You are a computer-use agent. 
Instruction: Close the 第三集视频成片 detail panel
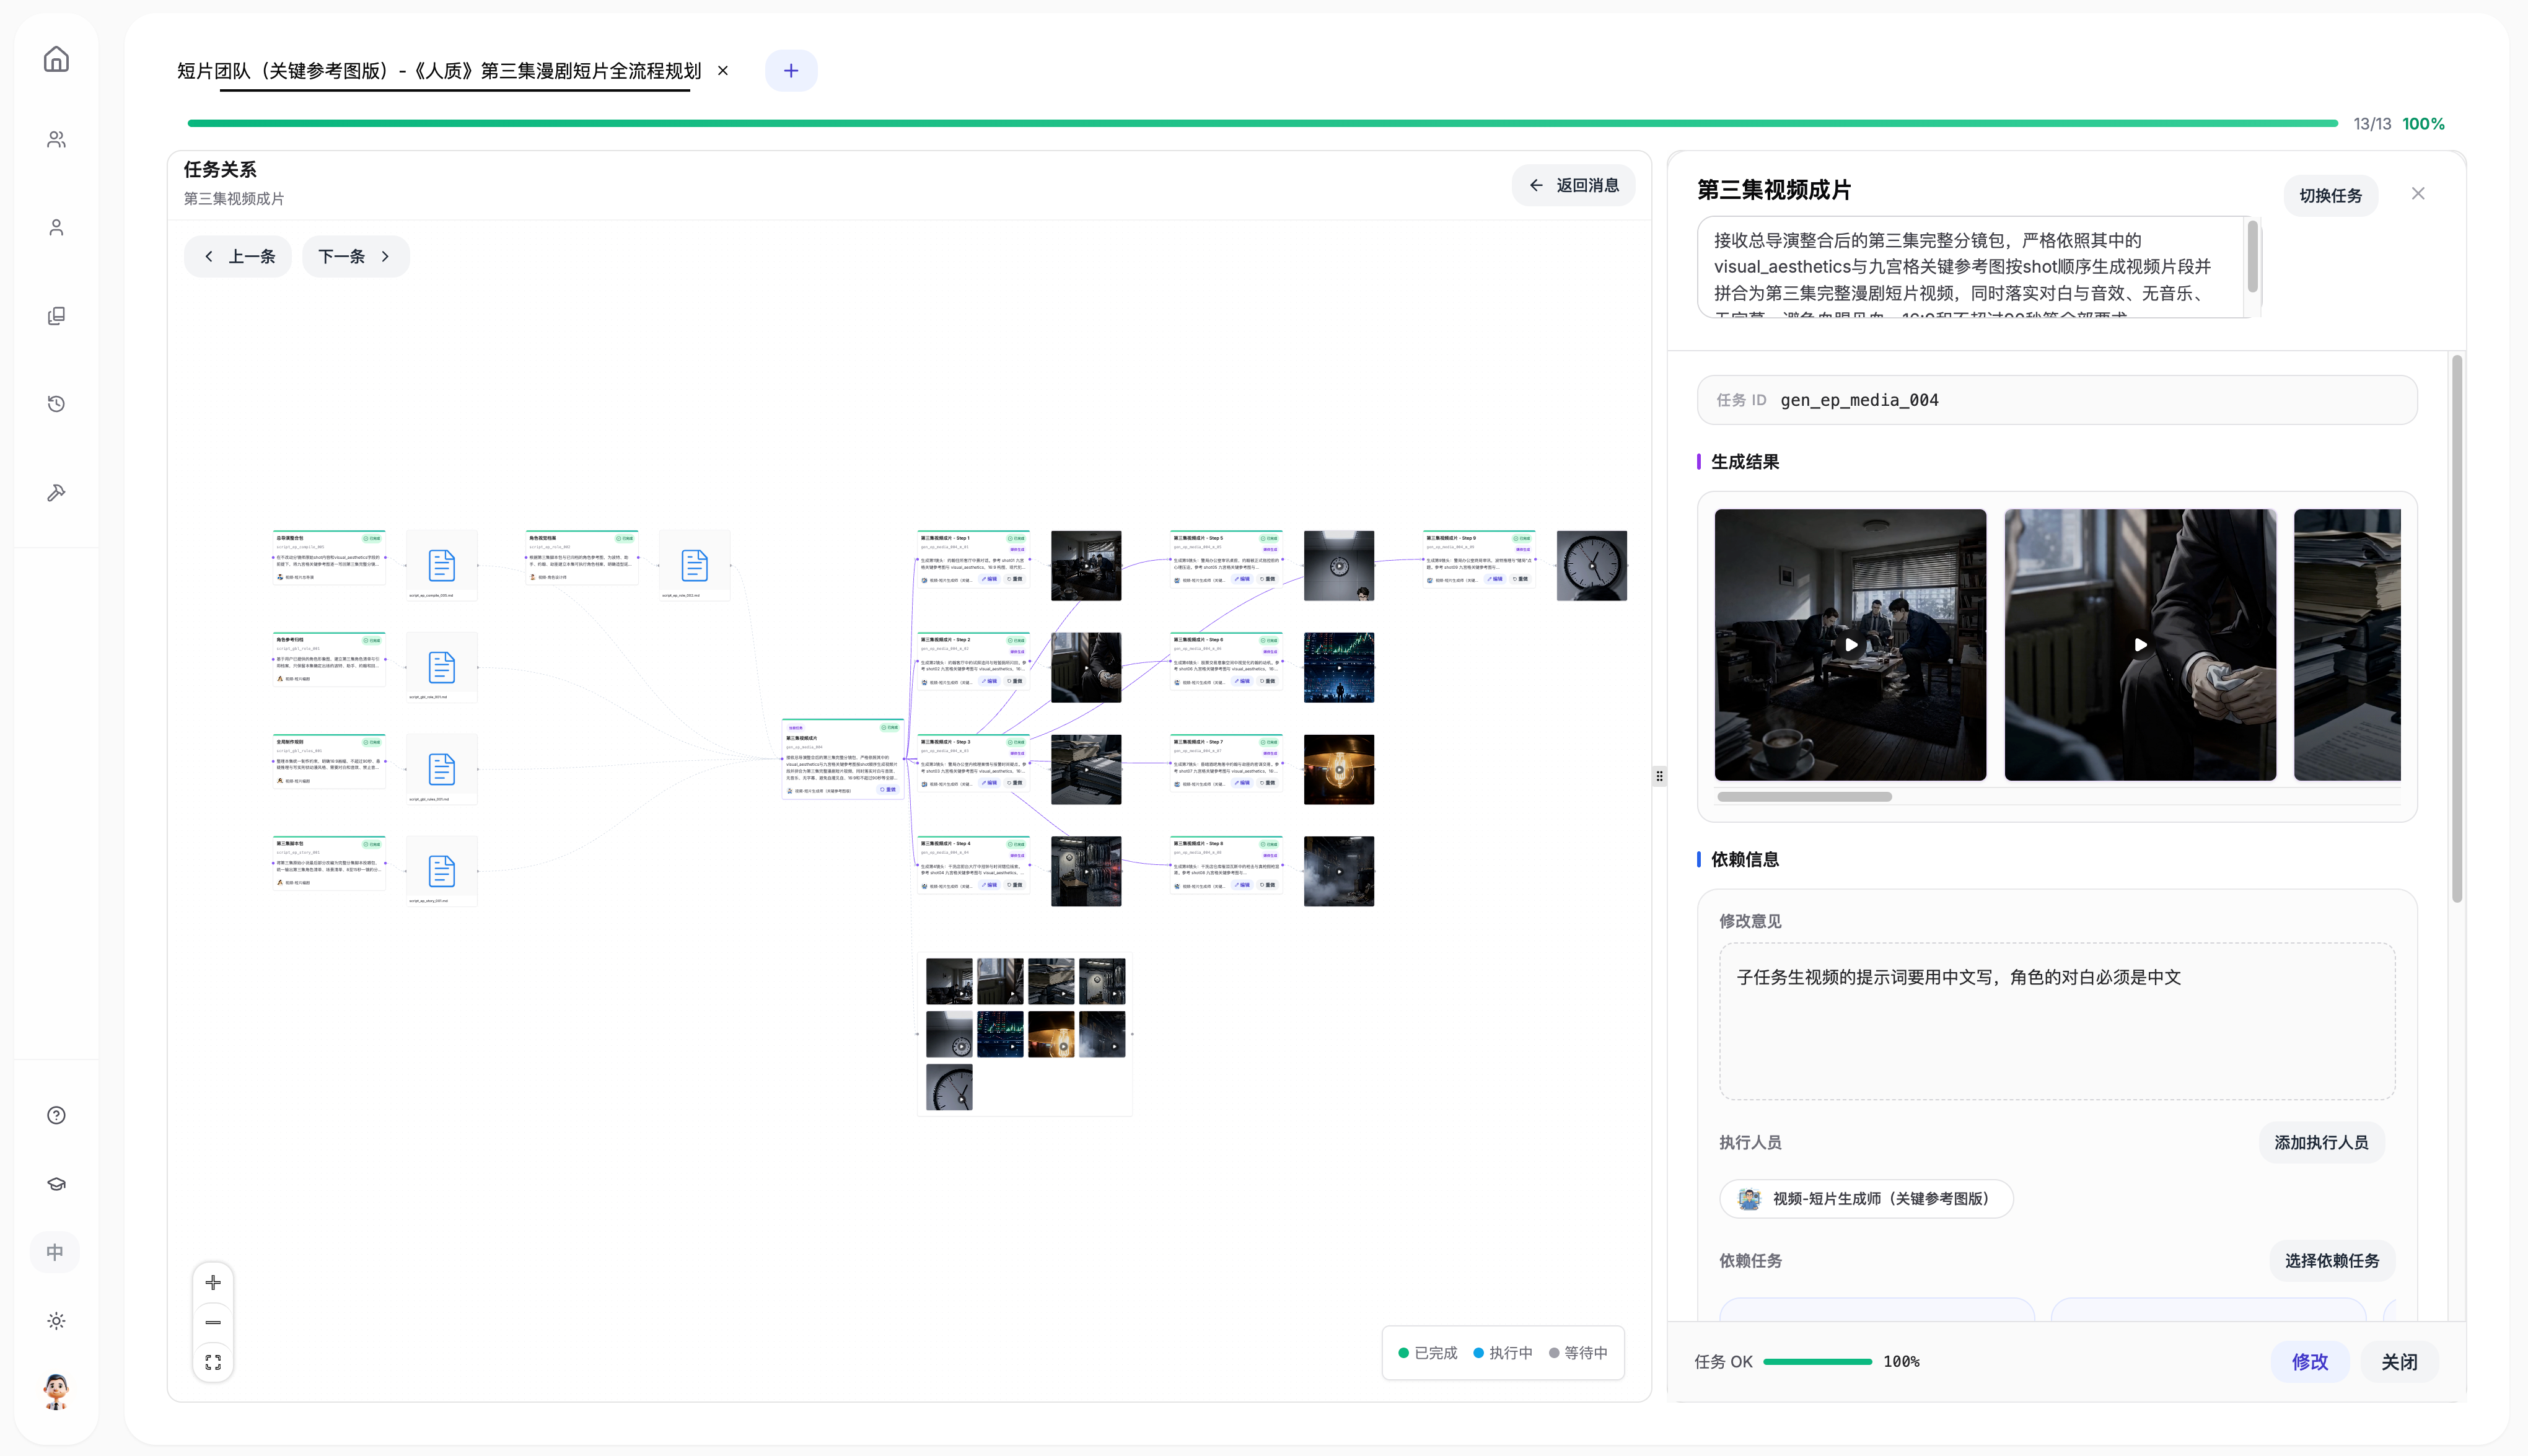pos(2418,194)
